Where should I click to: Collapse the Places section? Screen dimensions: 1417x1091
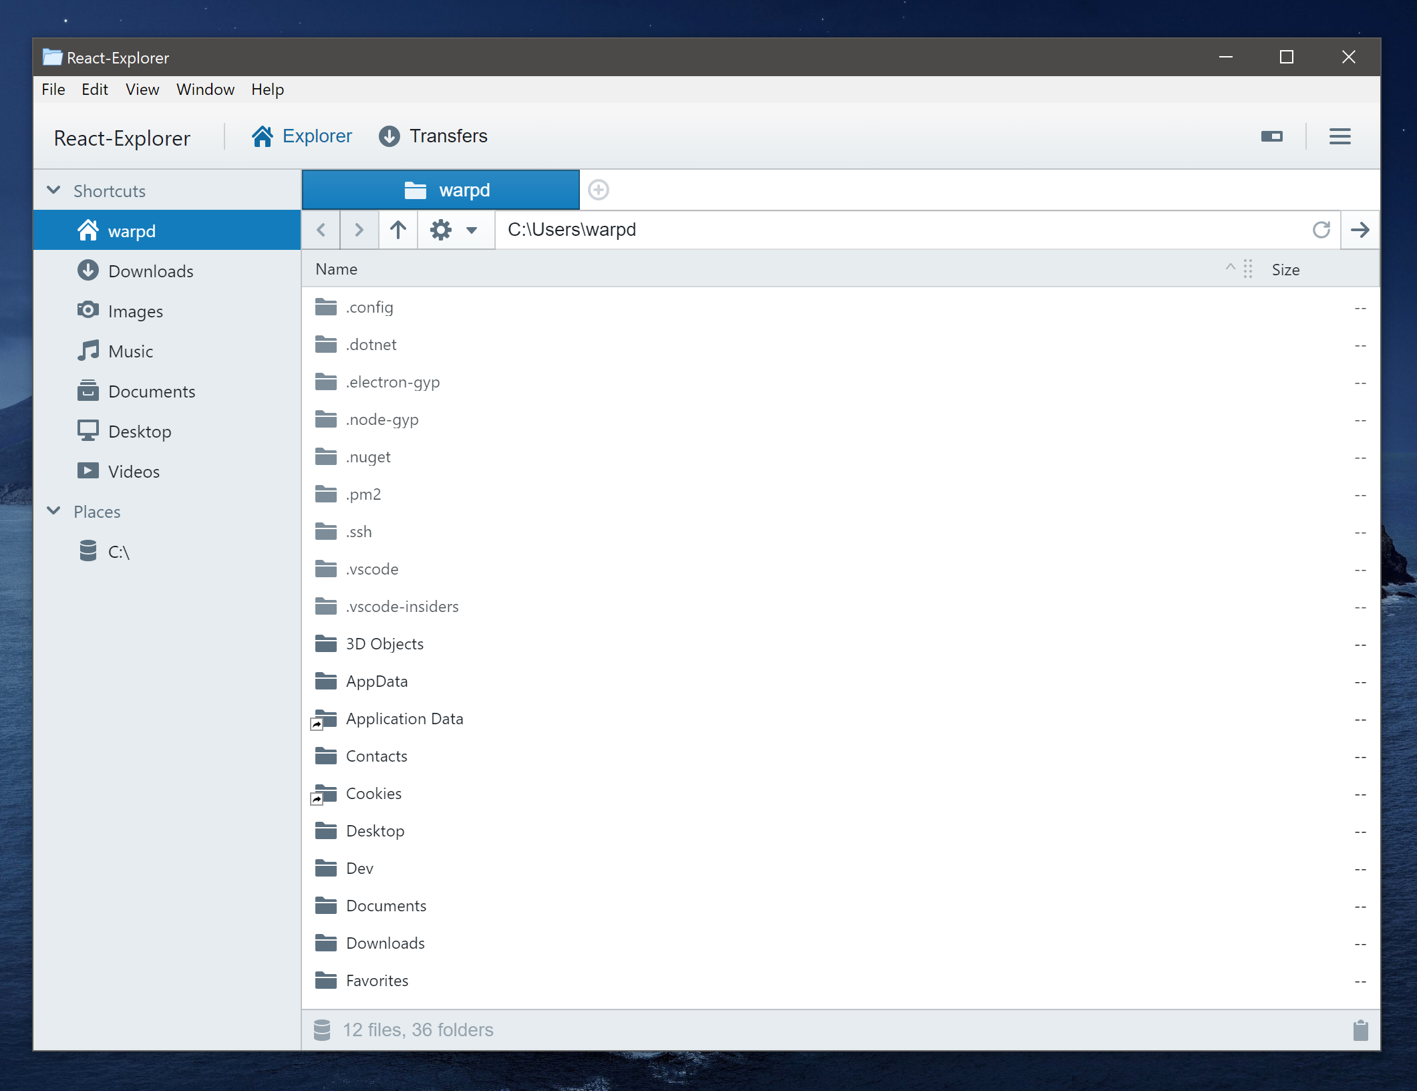[54, 511]
